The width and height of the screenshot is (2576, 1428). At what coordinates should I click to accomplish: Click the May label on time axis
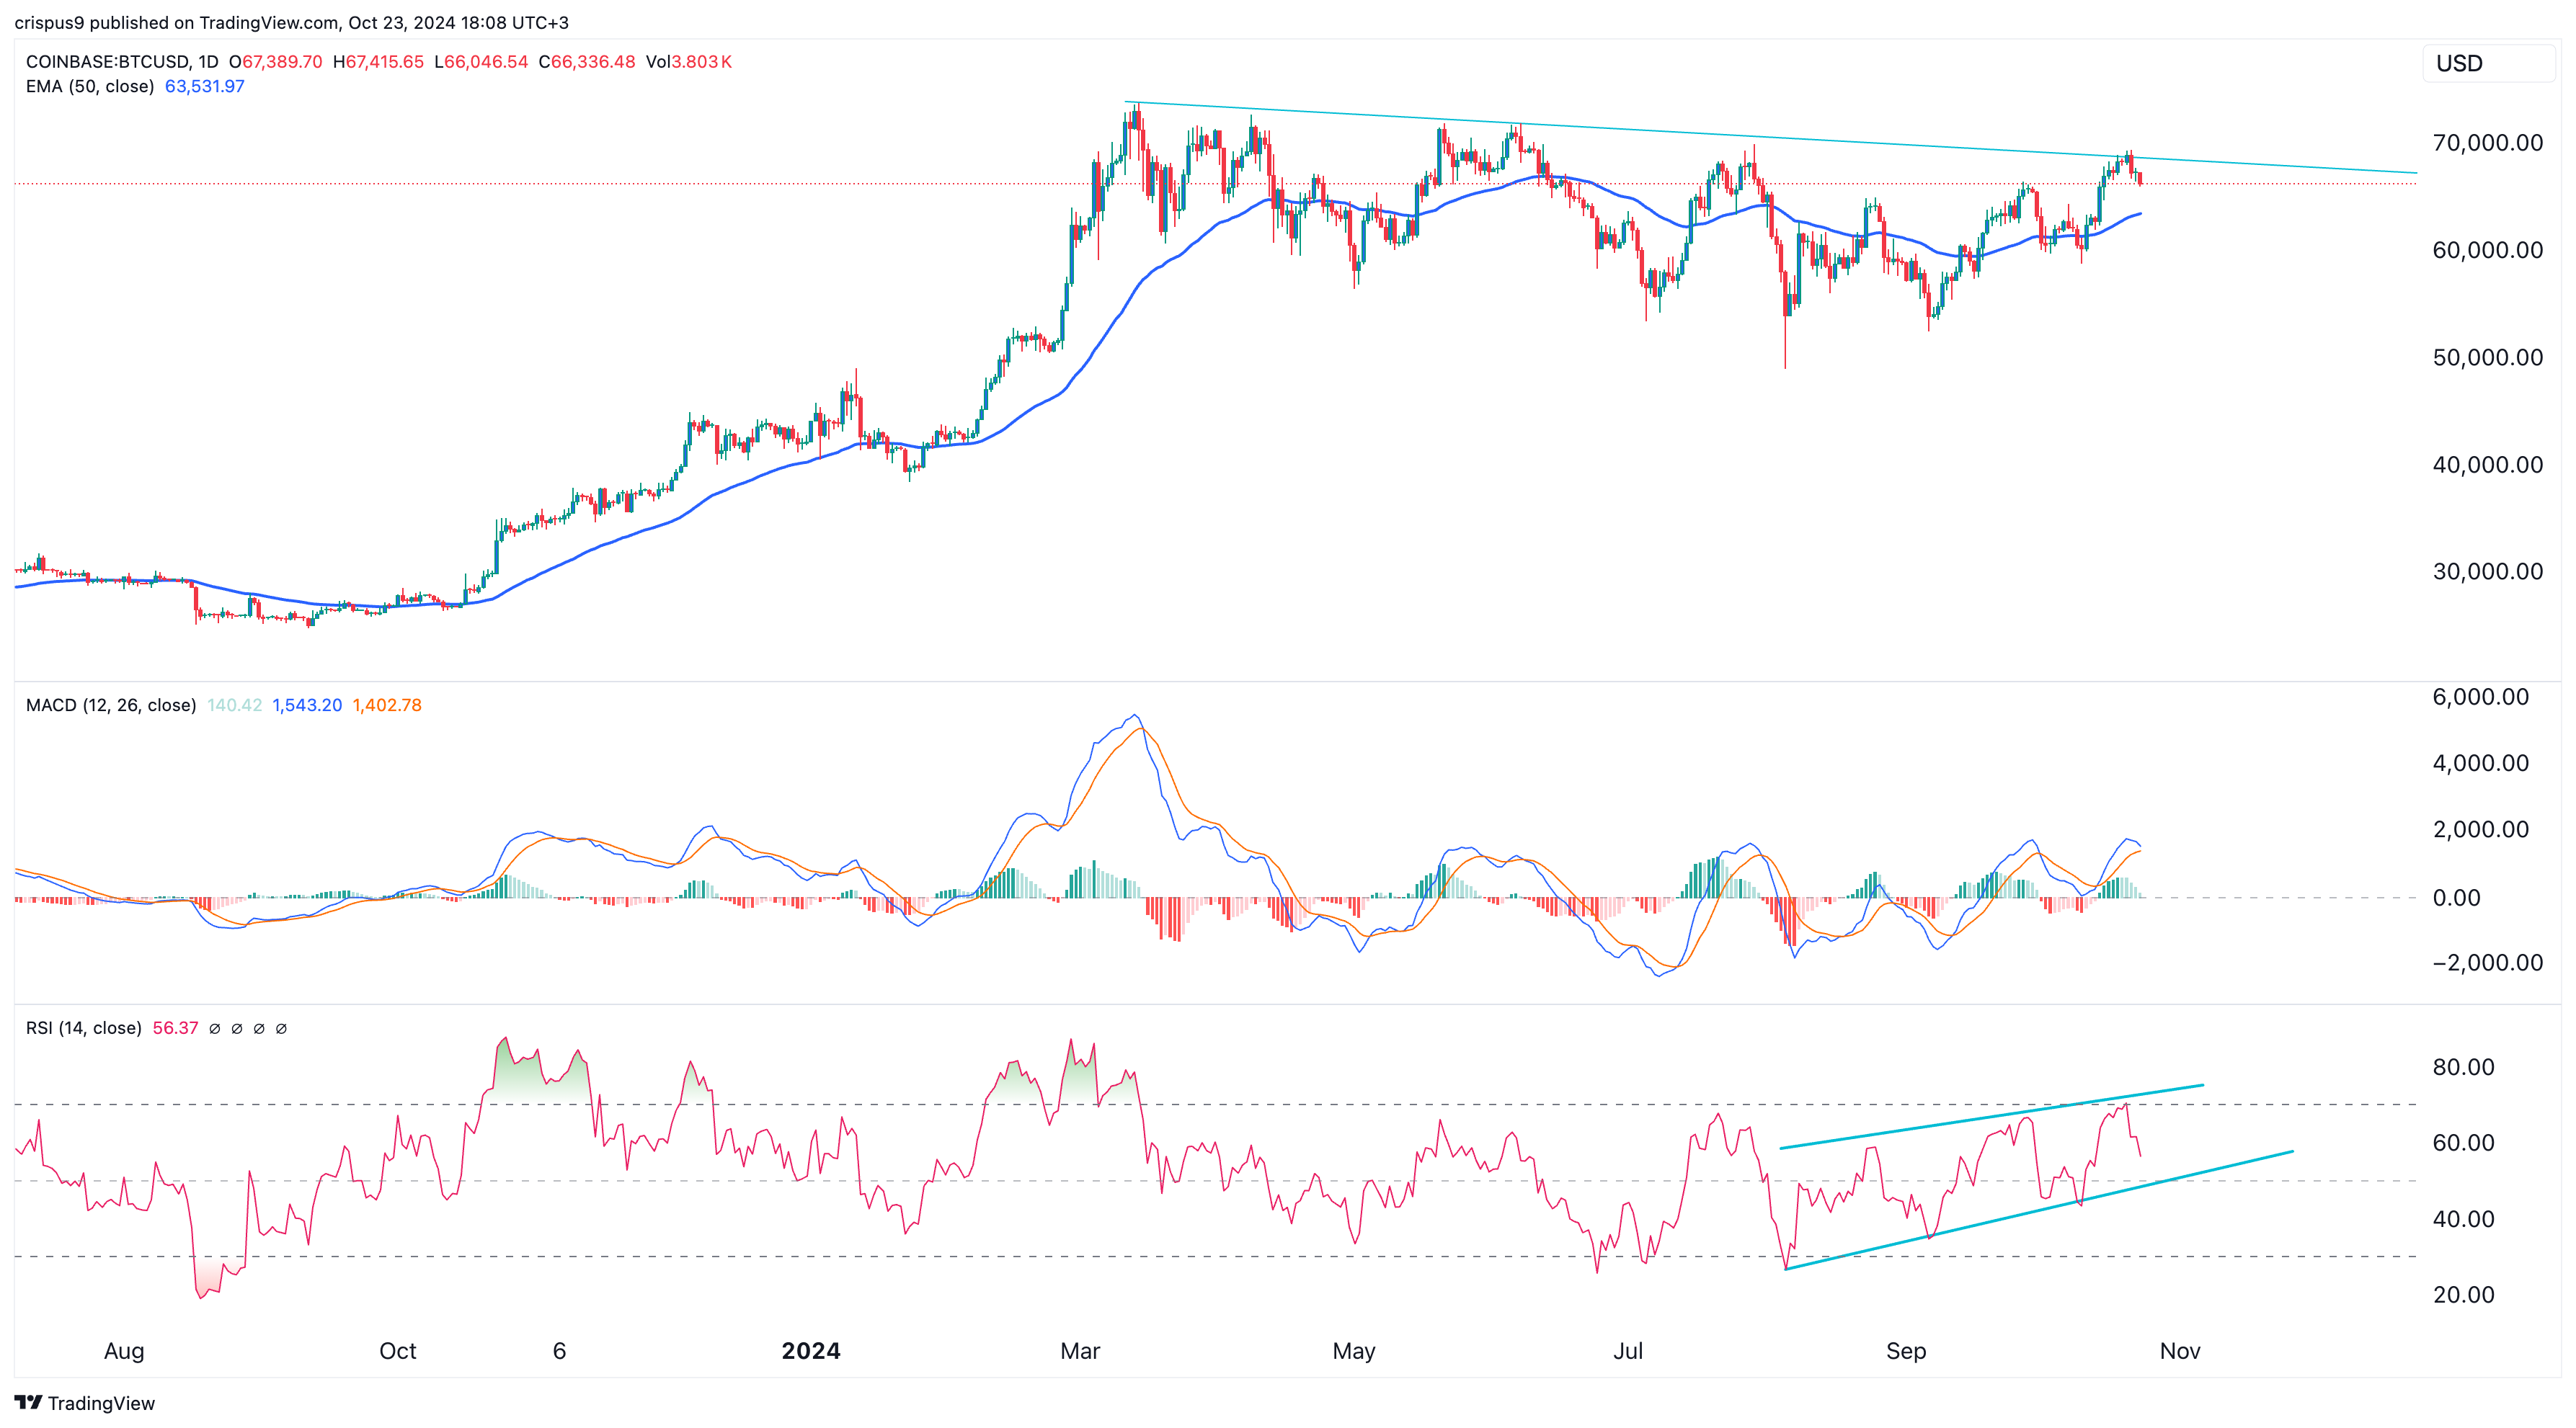click(1354, 1352)
